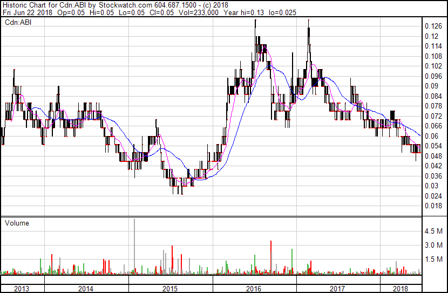This screenshot has width=448, height=293.
Task: Click the chart title 'Historic Chart for Cdn:ABI'
Action: pyautogui.click(x=44, y=5)
